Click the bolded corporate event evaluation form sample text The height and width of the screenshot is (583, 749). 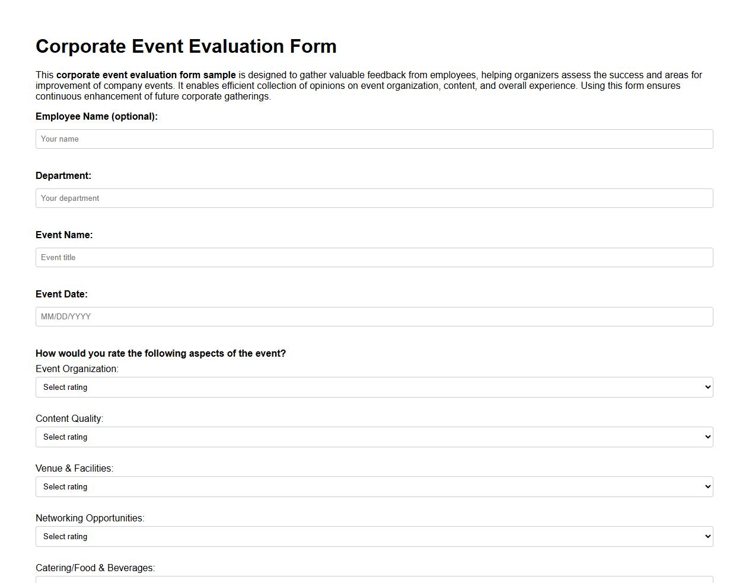click(145, 75)
